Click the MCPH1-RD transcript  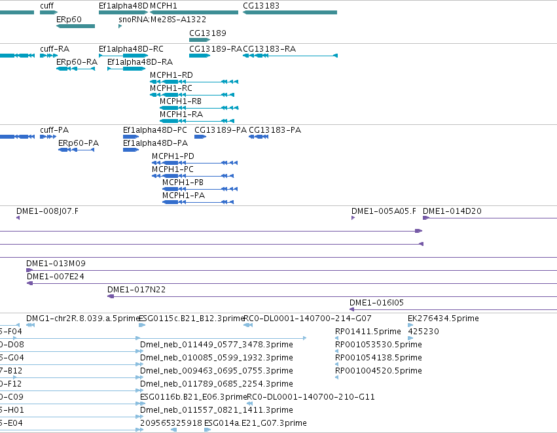pyautogui.click(x=194, y=82)
